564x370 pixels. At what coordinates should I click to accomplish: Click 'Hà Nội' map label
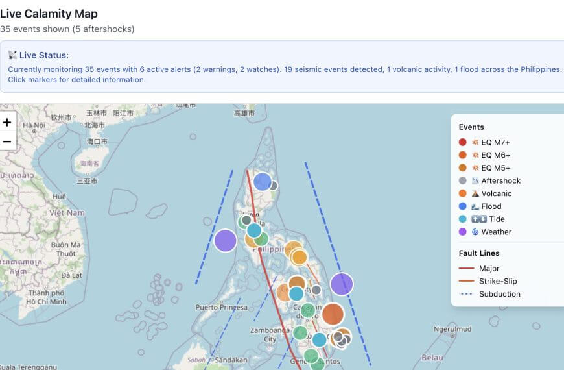pyautogui.click(x=34, y=125)
